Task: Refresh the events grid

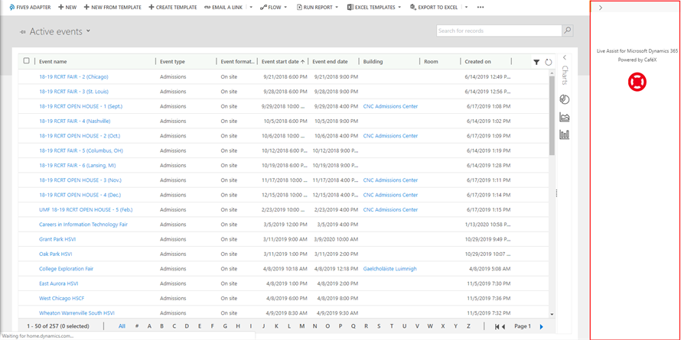Action: coord(549,62)
